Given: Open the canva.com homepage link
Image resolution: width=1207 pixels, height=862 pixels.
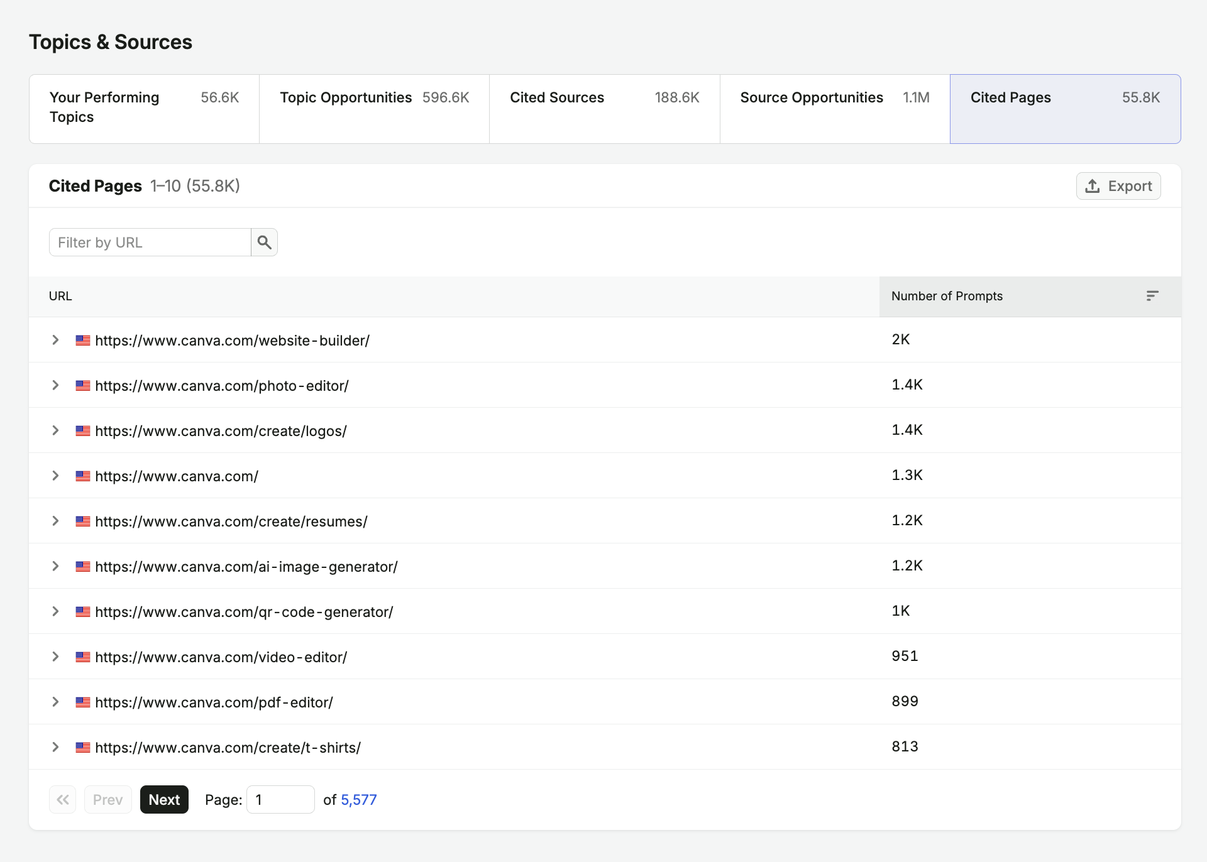Looking at the screenshot, I should click(177, 476).
